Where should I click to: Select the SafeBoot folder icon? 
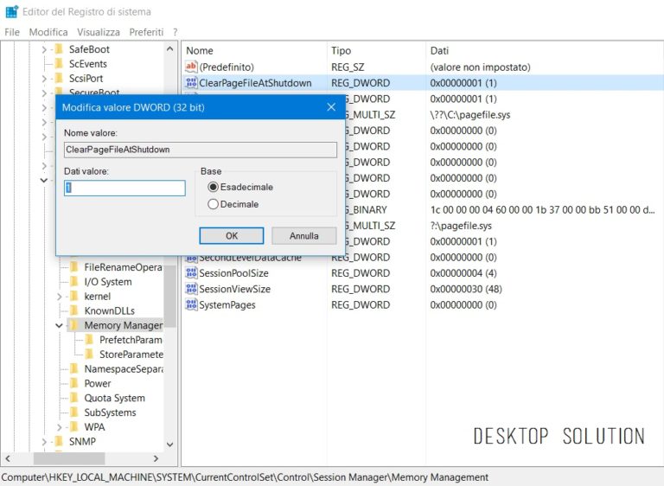click(59, 49)
